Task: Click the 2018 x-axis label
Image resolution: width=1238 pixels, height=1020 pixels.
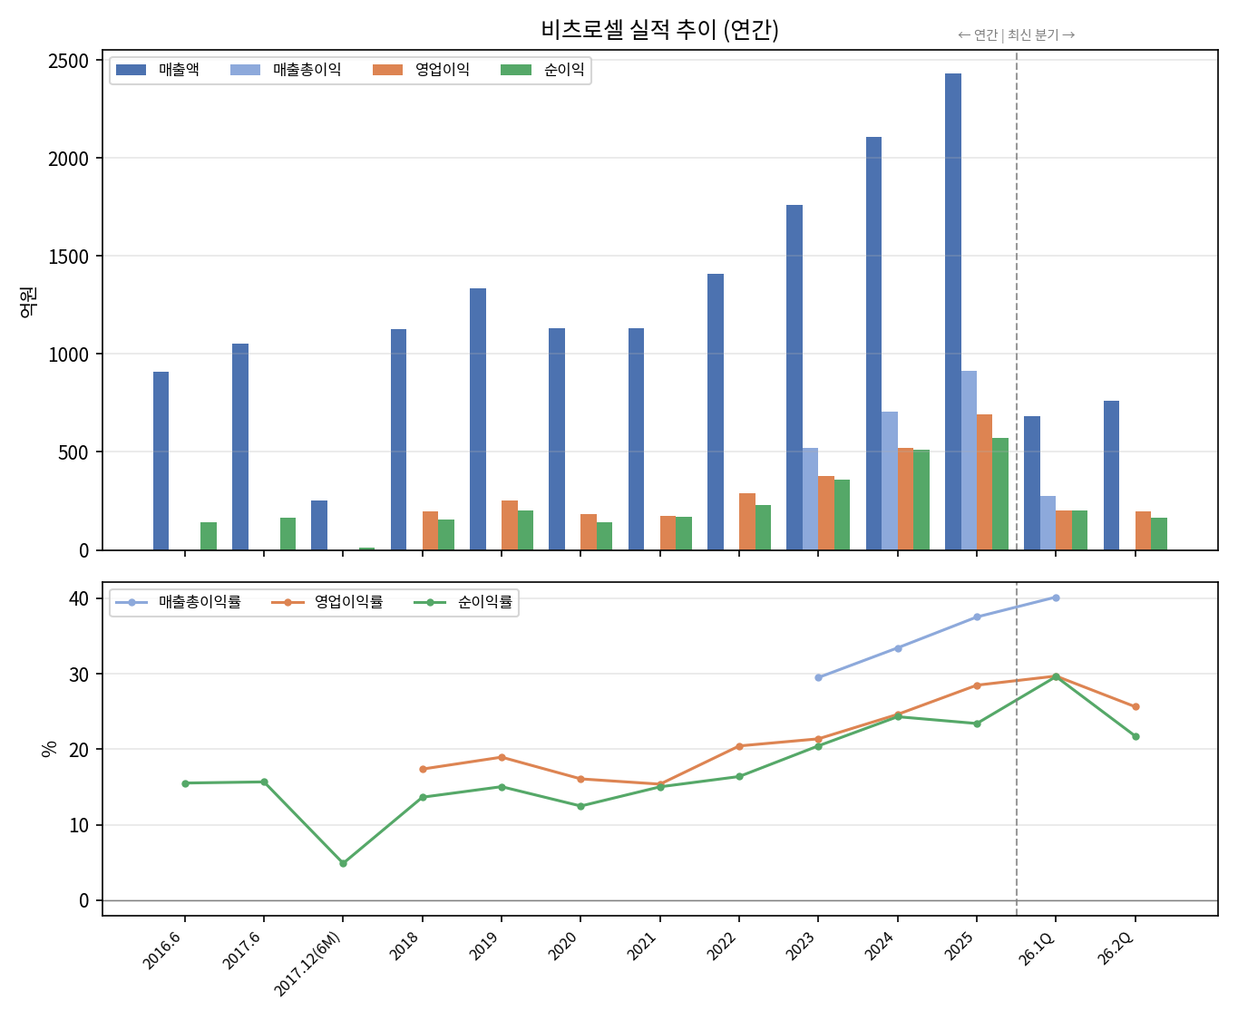Action: point(406,945)
